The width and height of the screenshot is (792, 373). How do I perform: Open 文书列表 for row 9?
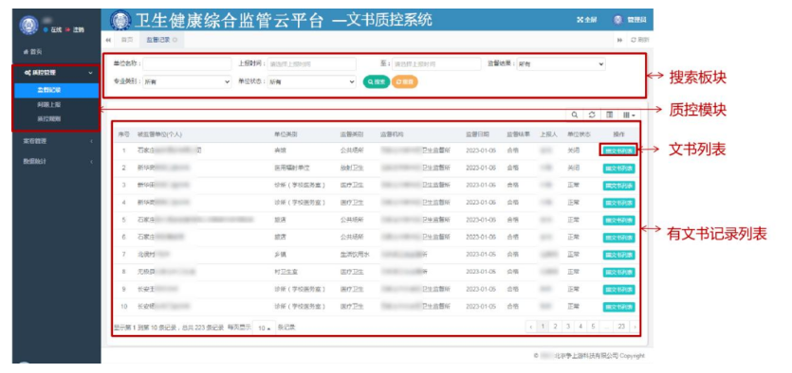coord(618,290)
